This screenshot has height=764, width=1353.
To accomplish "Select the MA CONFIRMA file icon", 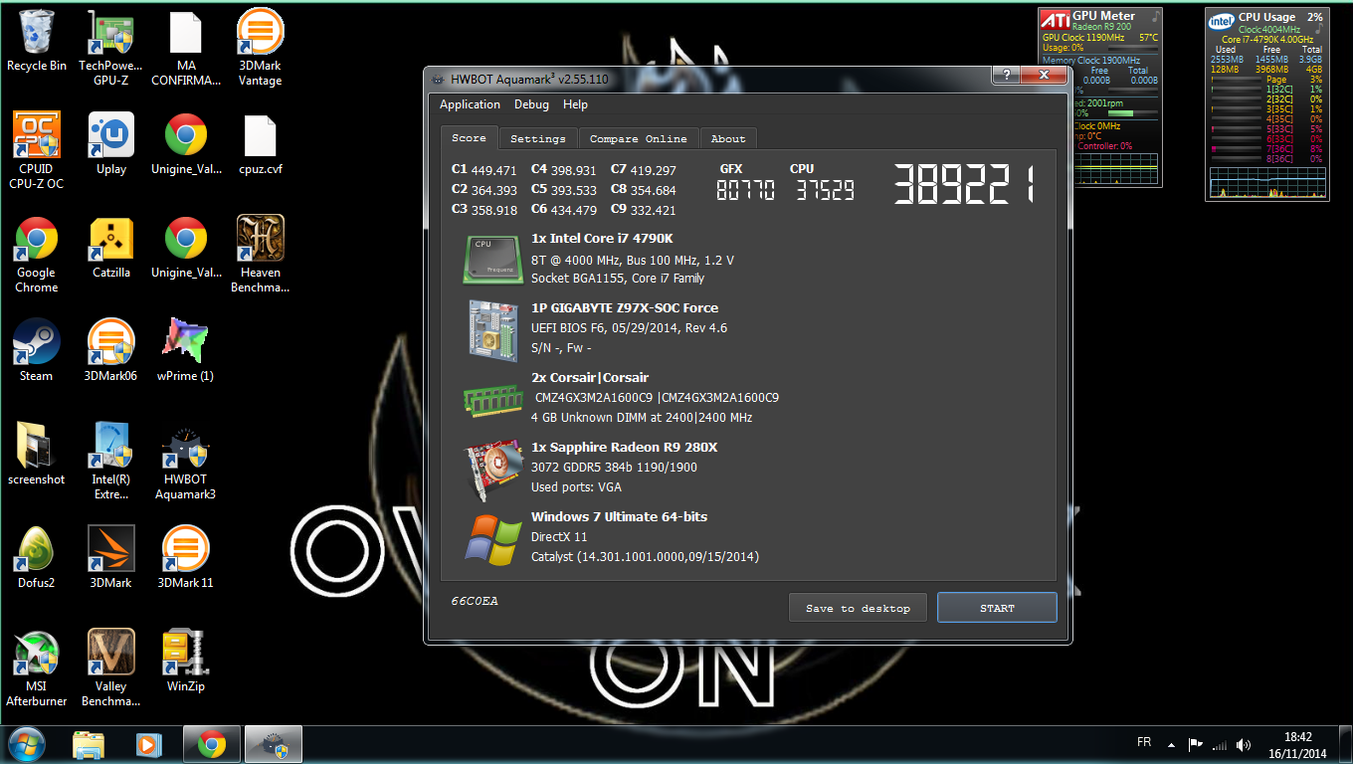I will [x=186, y=48].
